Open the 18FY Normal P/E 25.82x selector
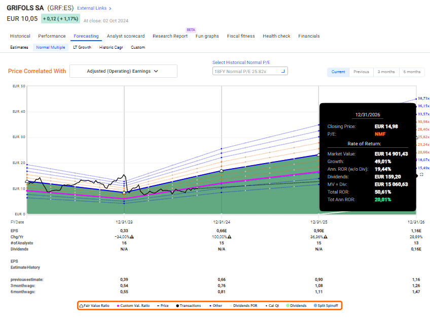The image size is (430, 319). pos(250,71)
